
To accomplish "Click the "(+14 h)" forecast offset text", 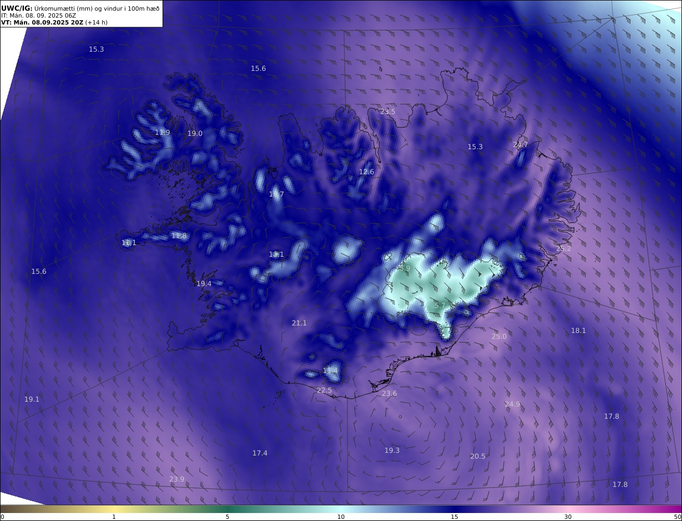I will [97, 23].
